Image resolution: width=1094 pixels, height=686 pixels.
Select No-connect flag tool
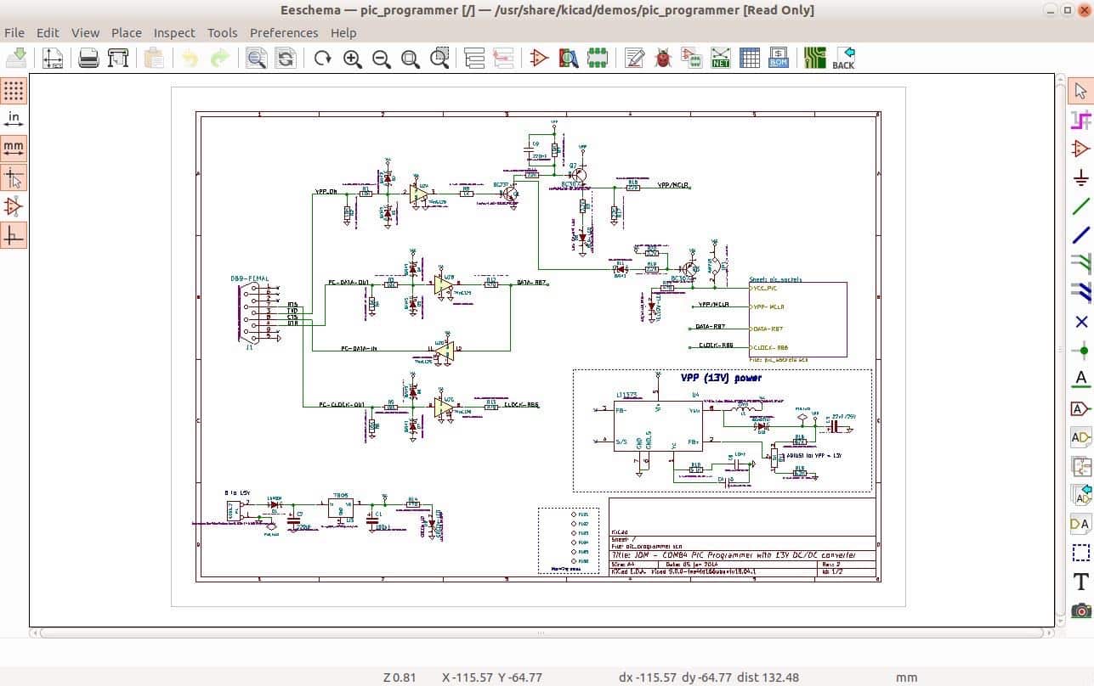click(1080, 322)
